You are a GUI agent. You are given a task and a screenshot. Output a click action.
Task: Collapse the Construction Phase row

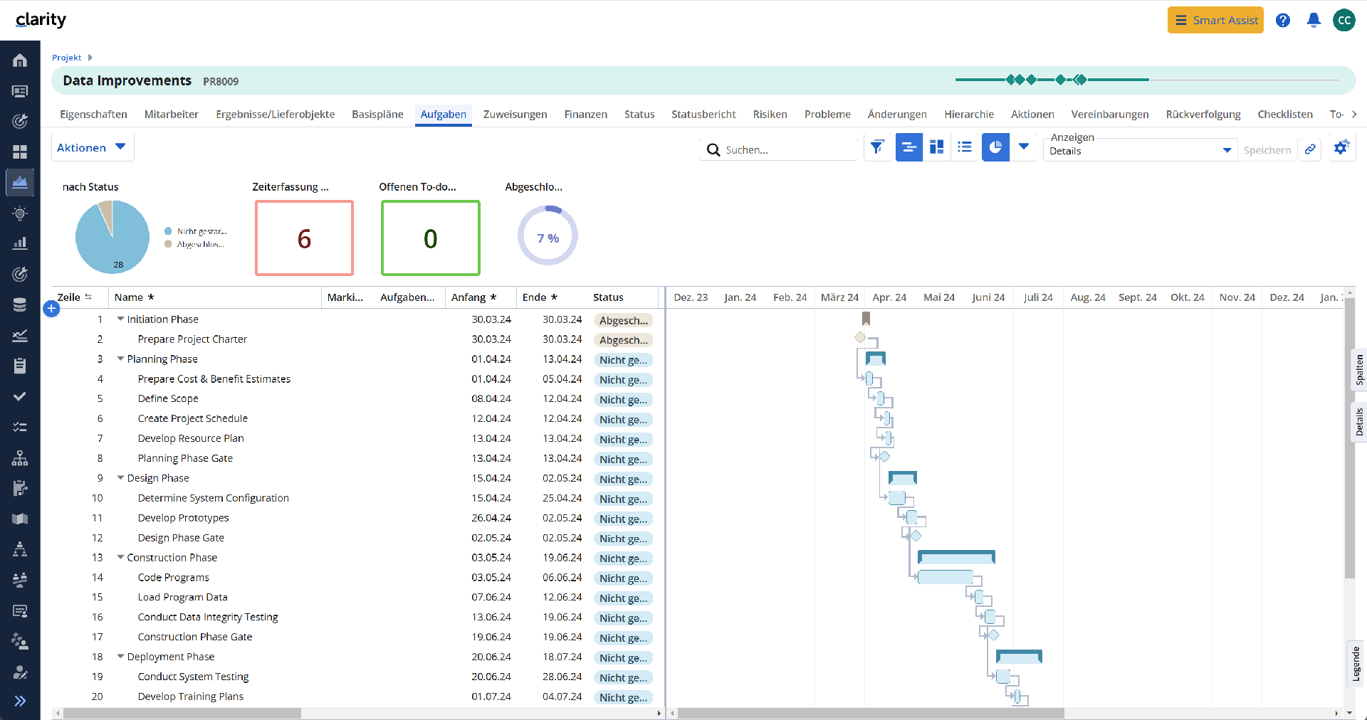point(120,558)
